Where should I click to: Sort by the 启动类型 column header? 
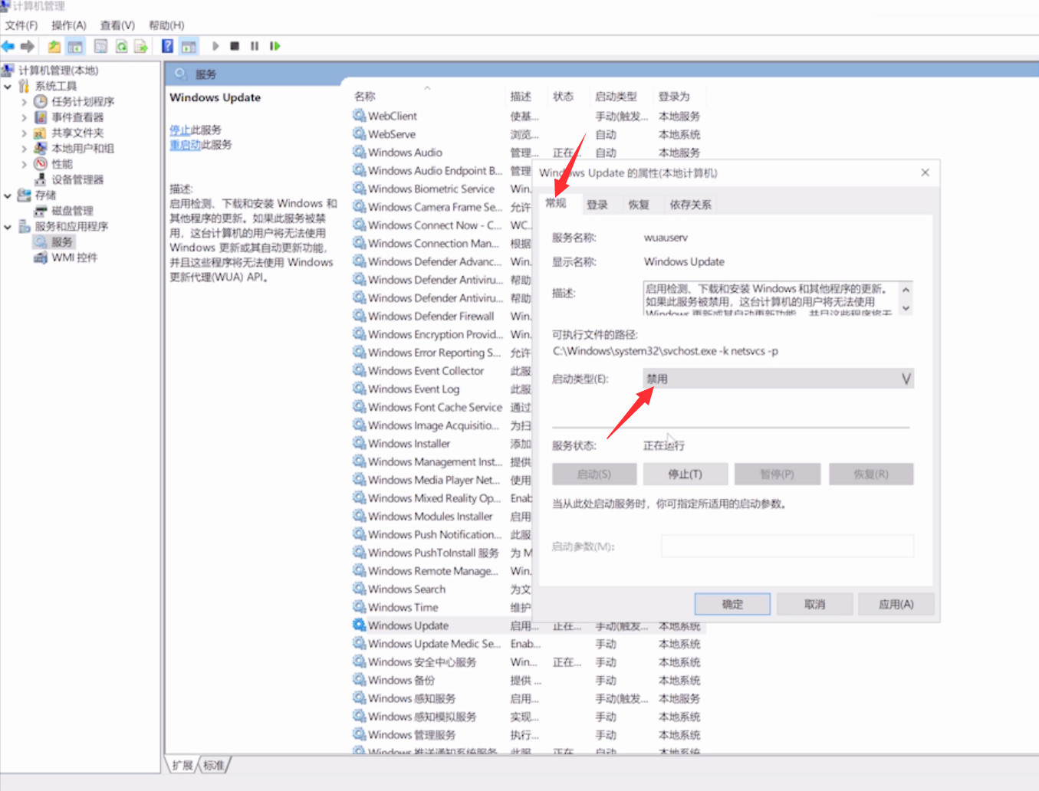pos(616,97)
